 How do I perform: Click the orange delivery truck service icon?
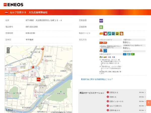pyautogui.click(x=101, y=34)
